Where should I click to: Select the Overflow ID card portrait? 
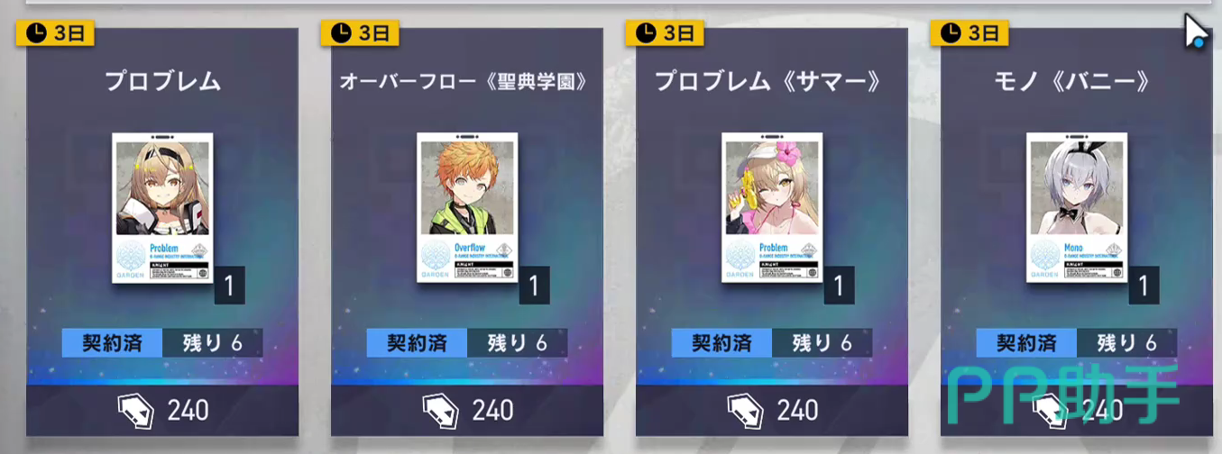click(x=467, y=207)
